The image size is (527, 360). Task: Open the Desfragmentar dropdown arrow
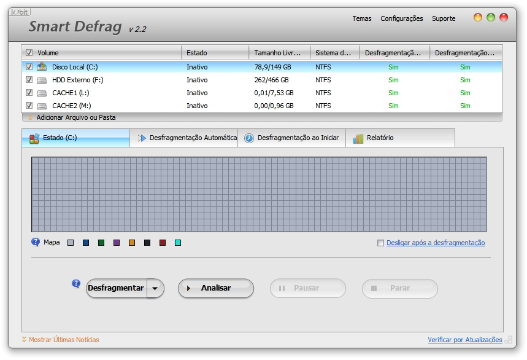tap(155, 288)
